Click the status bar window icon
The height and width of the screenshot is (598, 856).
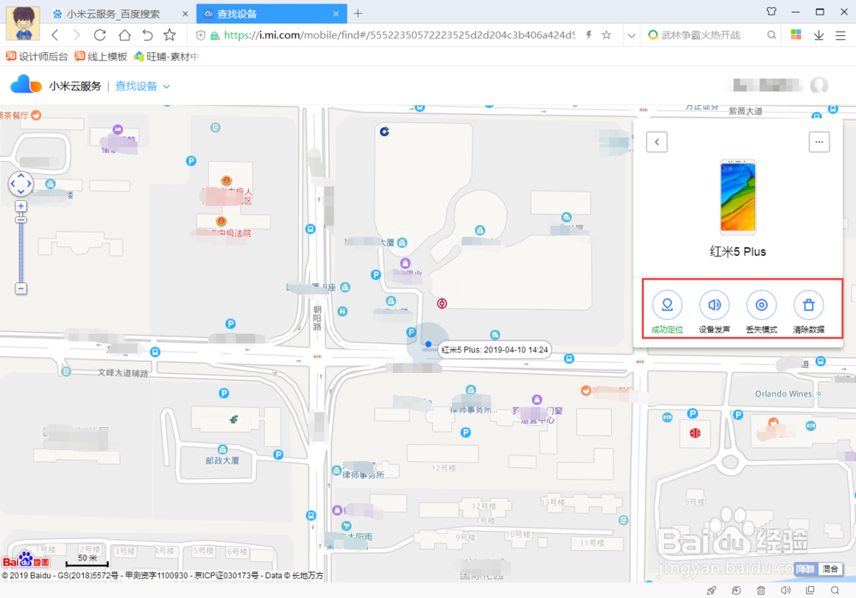(x=810, y=590)
